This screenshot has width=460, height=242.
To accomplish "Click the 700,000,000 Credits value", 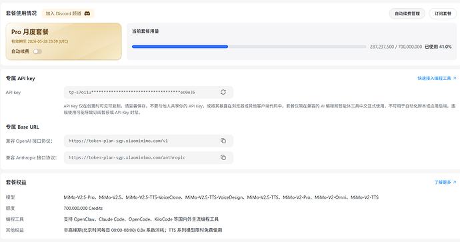I will coord(83,208).
